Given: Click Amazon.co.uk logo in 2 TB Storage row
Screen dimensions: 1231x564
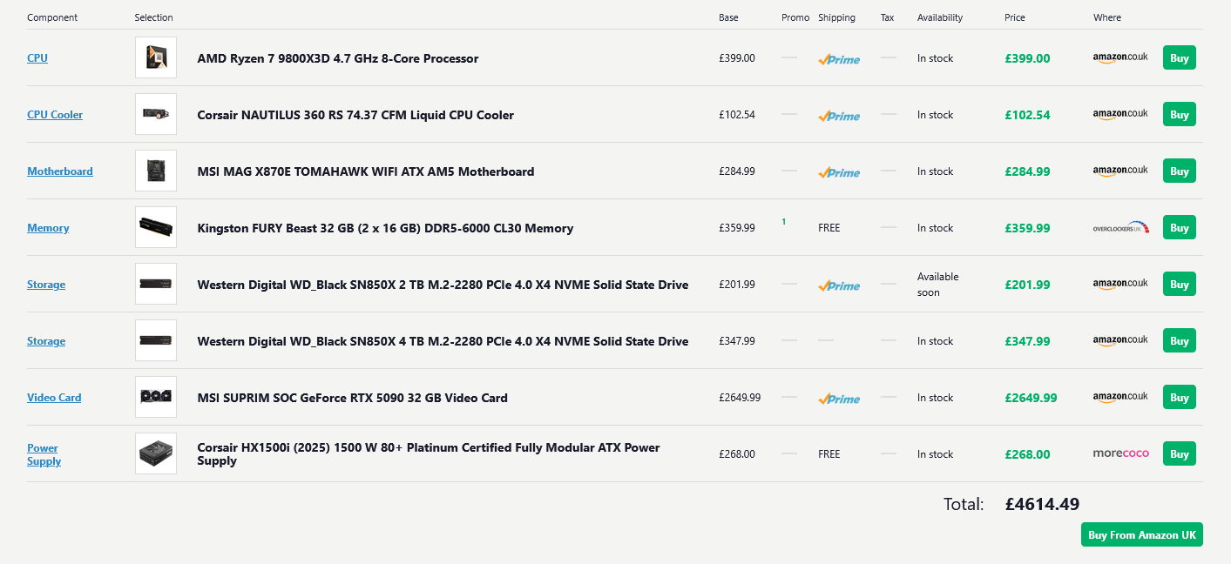Looking at the screenshot, I should [x=1120, y=284].
